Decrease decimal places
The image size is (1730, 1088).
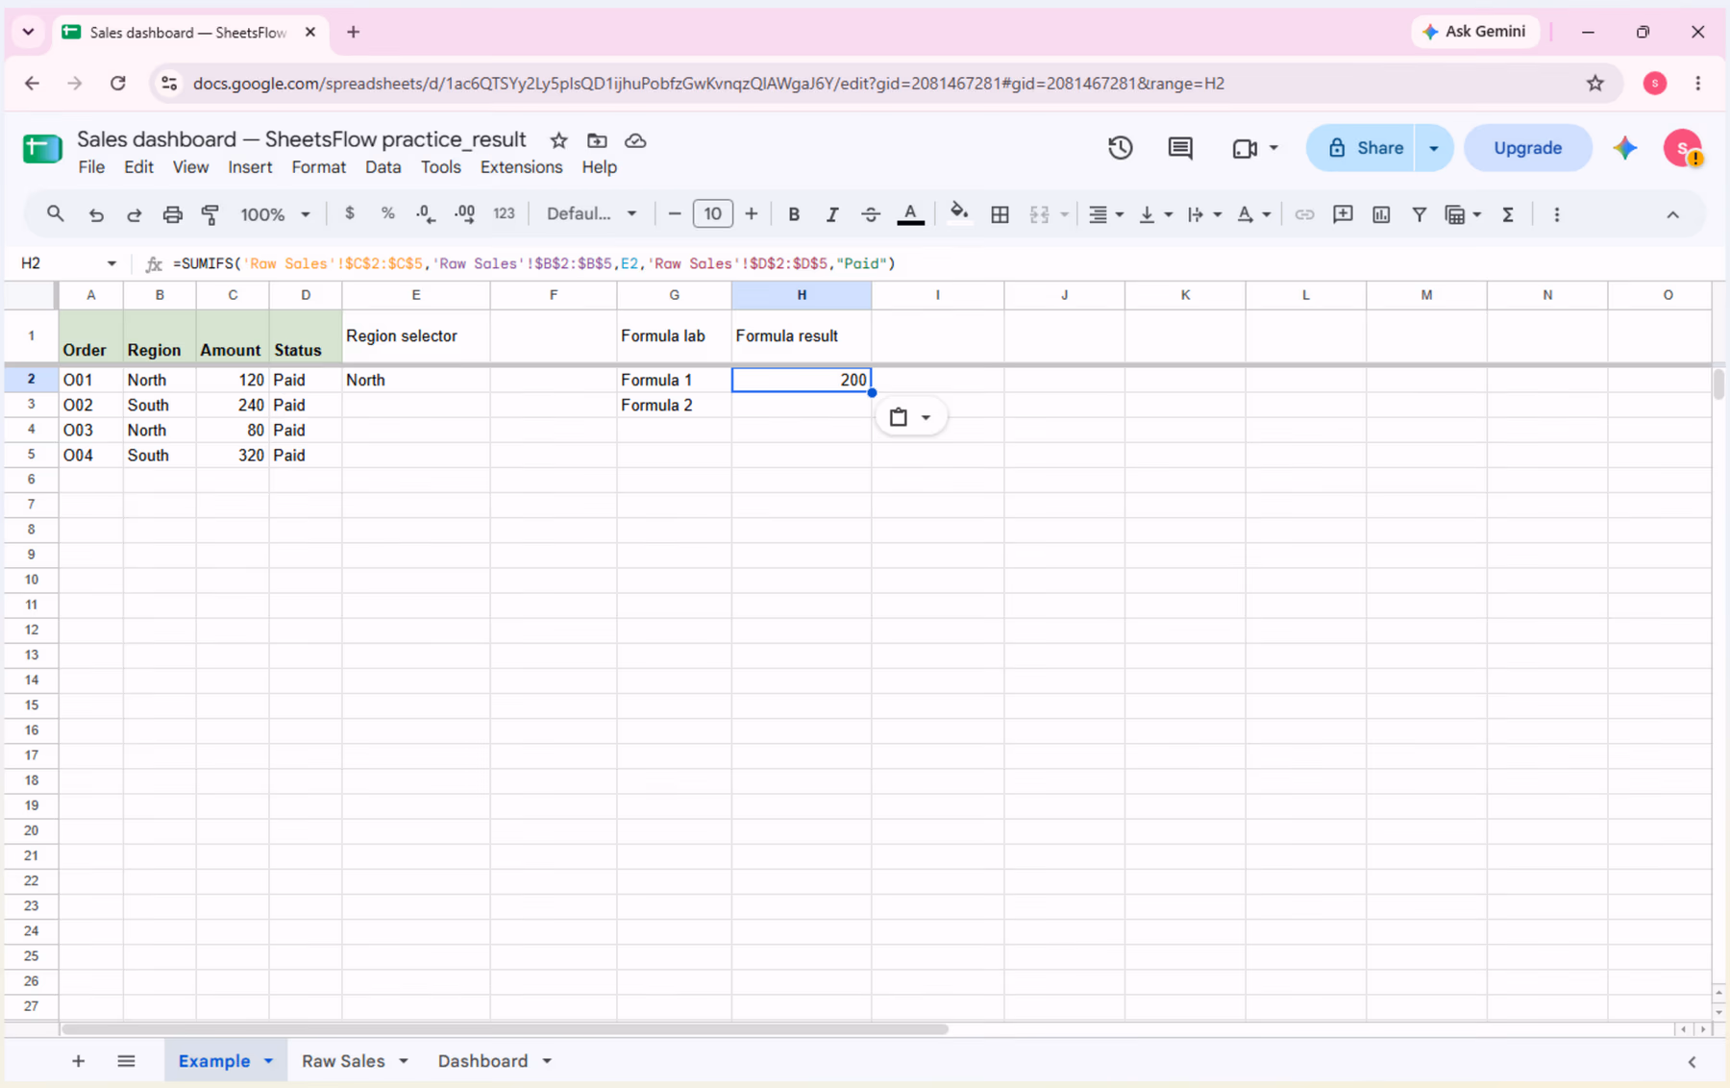426,214
